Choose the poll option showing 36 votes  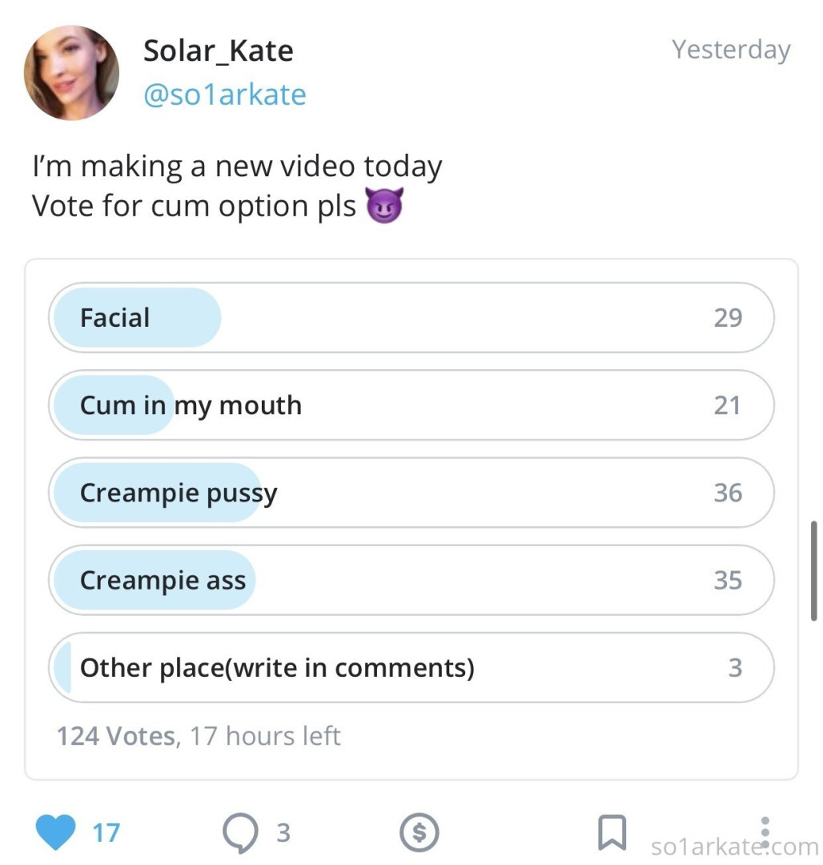(x=411, y=493)
